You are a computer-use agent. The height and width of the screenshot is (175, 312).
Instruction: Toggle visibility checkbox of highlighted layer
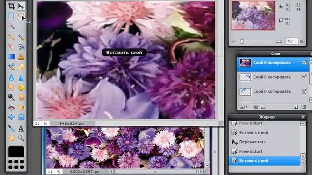click(304, 63)
